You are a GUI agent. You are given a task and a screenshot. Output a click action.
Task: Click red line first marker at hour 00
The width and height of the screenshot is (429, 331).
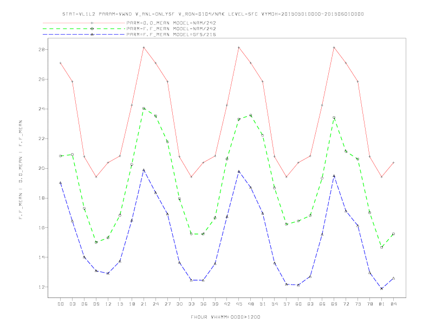click(61, 63)
